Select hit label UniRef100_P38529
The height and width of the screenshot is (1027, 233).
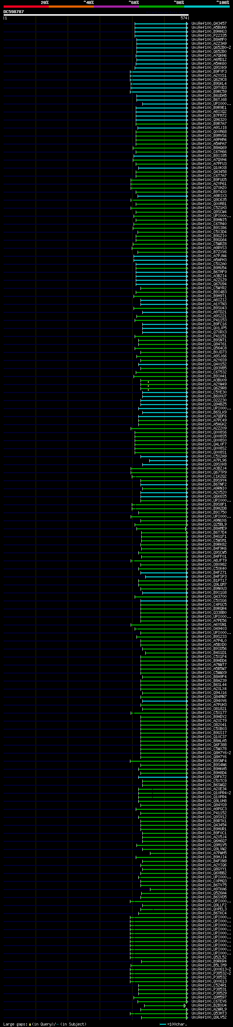coord(209,993)
